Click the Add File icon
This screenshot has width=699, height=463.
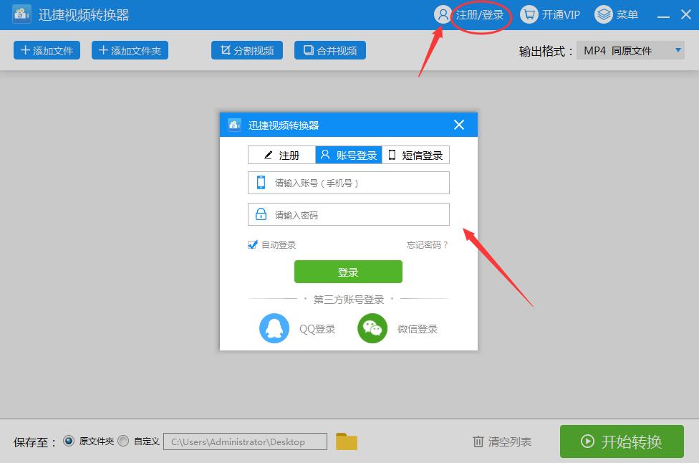20,50
